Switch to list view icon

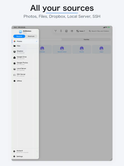tap(72, 31)
